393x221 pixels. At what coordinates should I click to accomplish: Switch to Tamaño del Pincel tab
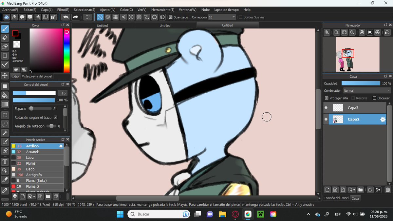tap(336, 198)
